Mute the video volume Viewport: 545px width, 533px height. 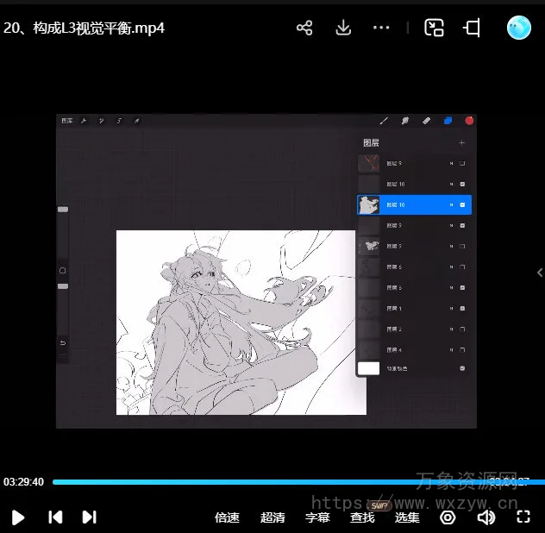click(486, 517)
